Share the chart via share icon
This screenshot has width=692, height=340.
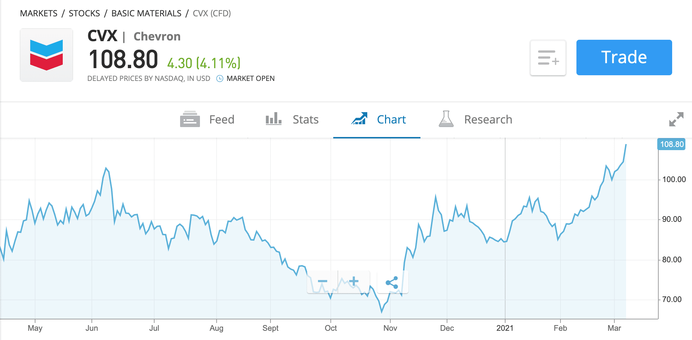392,283
